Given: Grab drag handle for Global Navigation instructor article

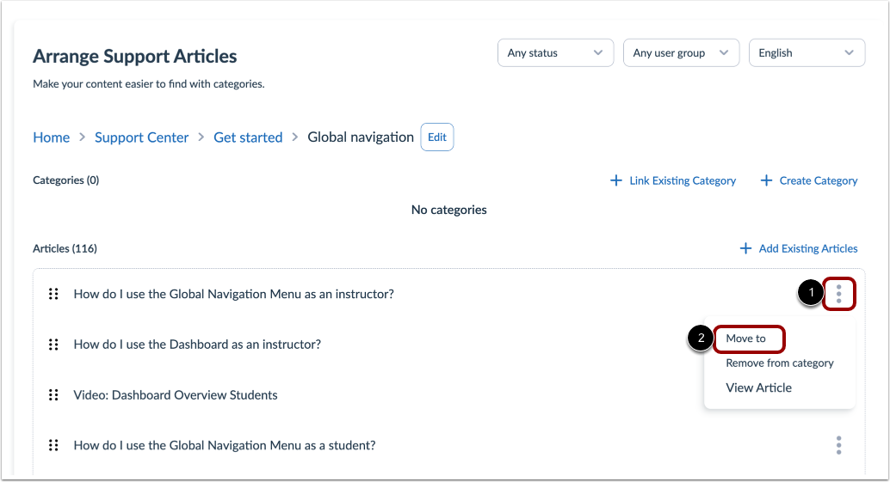Looking at the screenshot, I should coord(53,294).
